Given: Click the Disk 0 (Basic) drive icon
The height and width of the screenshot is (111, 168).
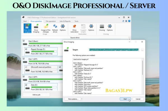Looking at the screenshot, I should [x=25, y=44].
